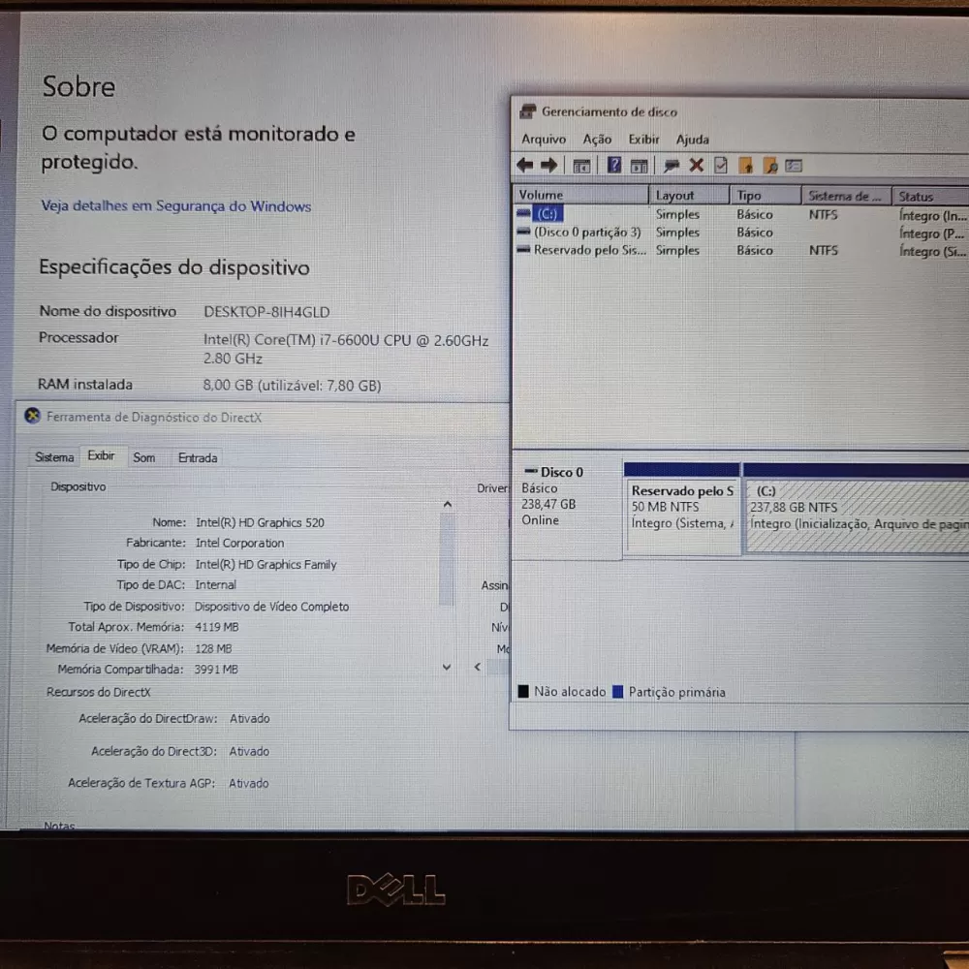
Task: Toggle the console tree pane icon
Action: click(581, 166)
